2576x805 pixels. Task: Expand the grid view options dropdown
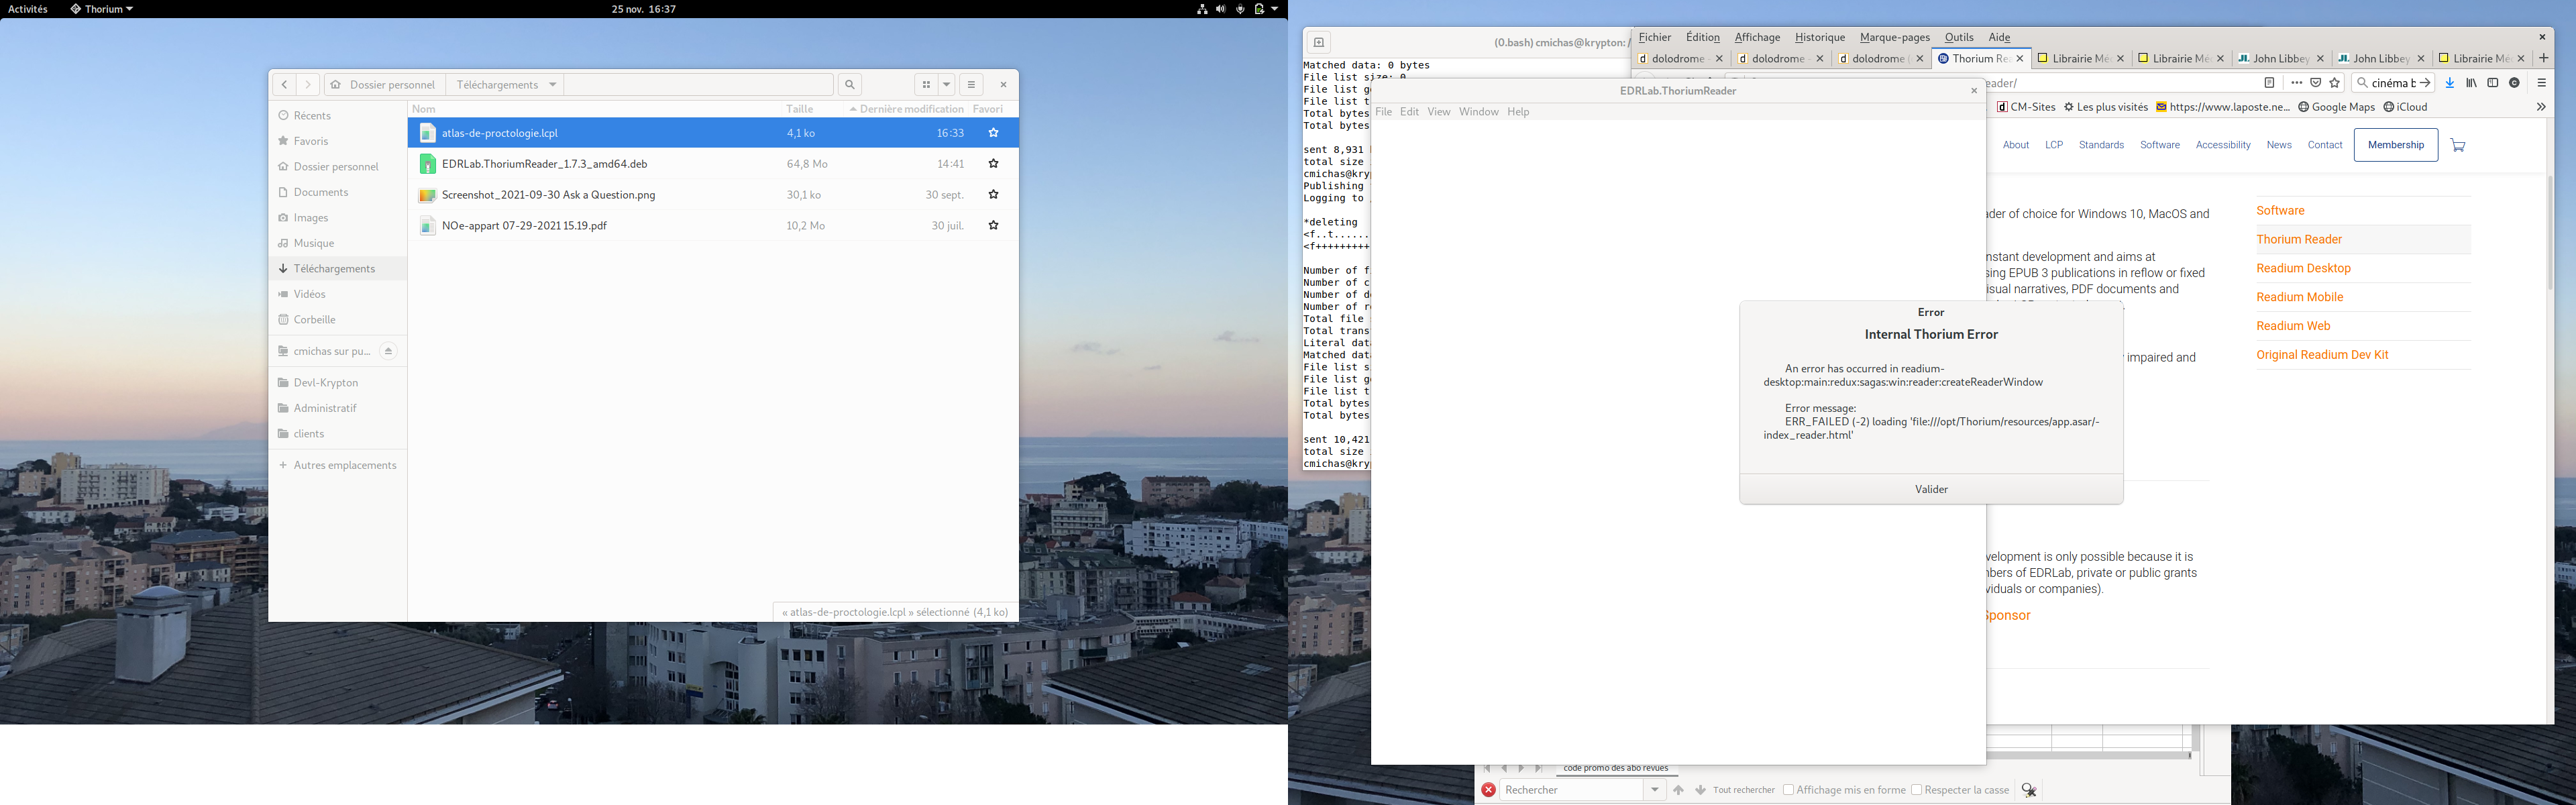[x=946, y=84]
